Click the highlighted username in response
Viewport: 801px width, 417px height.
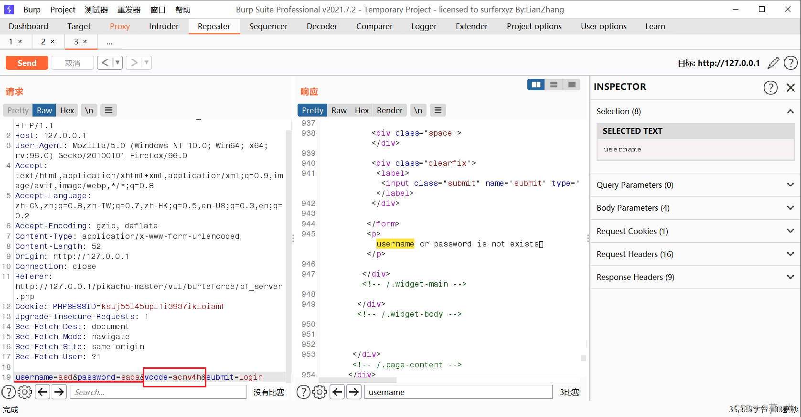coord(395,244)
